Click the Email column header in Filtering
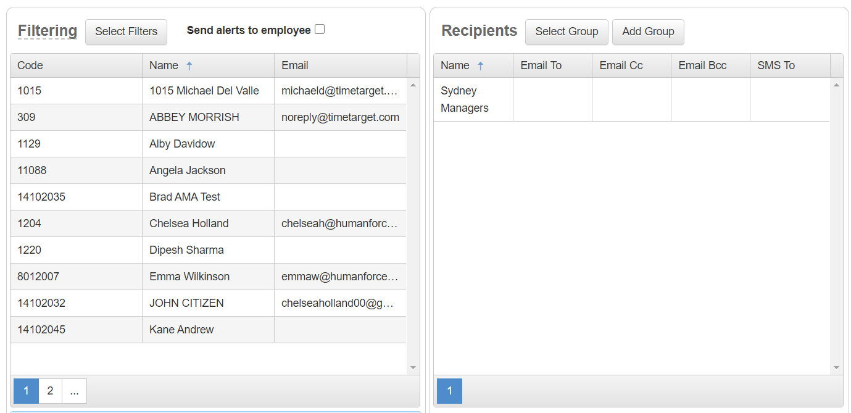This screenshot has height=413, width=851. (x=340, y=65)
